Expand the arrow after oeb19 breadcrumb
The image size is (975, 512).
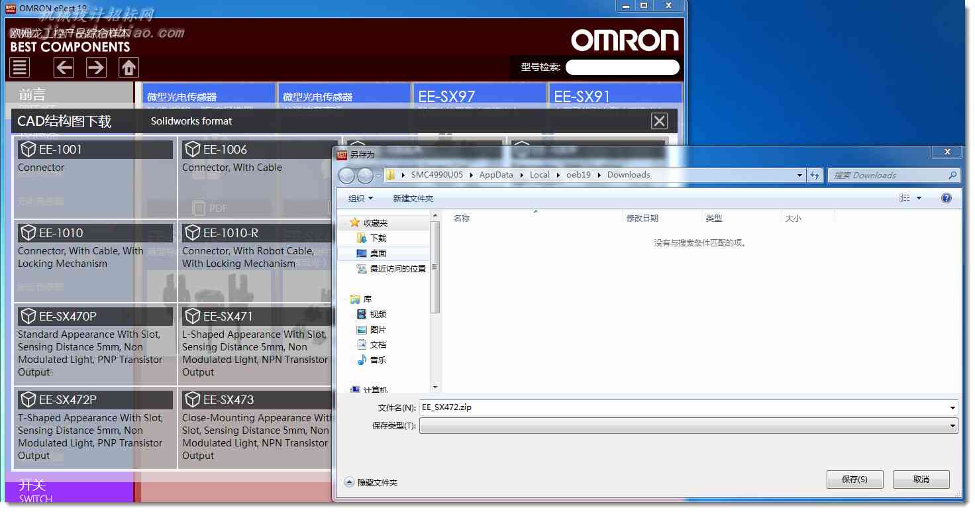(x=599, y=175)
